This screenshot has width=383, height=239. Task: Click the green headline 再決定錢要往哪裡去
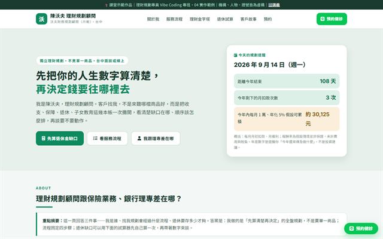[x=83, y=89]
